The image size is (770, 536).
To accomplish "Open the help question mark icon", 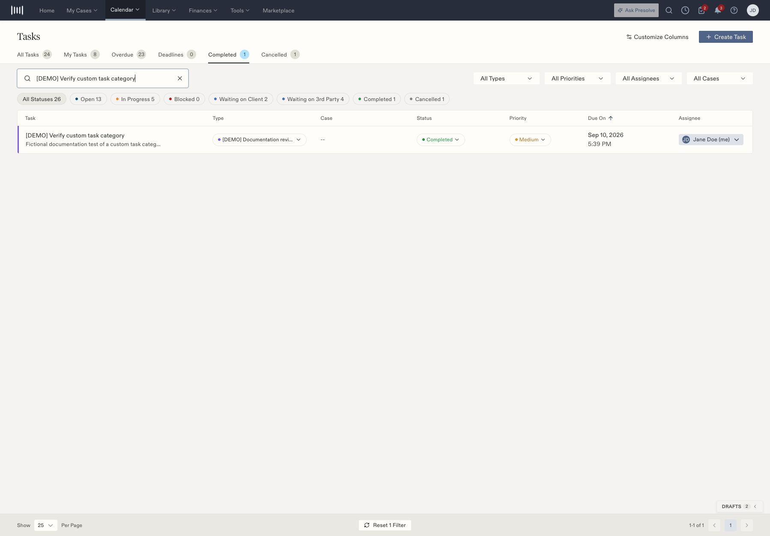I will 734,10.
